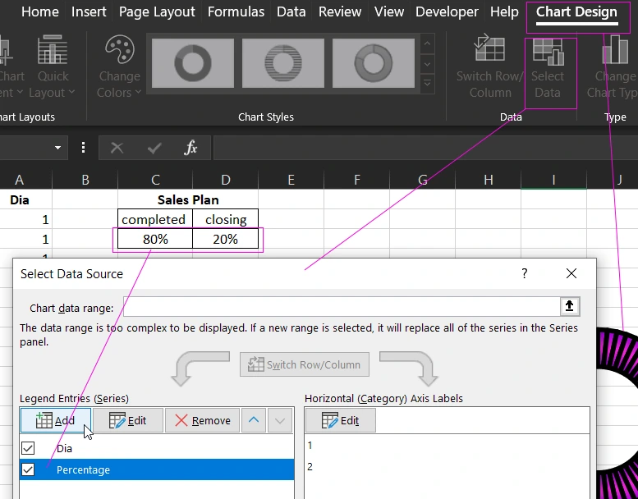Move selected series up

(254, 420)
